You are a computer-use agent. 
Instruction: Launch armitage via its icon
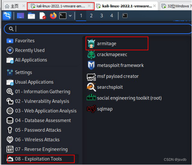click(x=91, y=44)
